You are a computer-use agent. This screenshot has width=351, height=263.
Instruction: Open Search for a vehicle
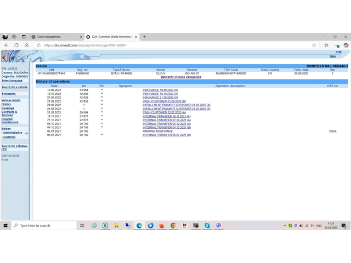pos(14,87)
